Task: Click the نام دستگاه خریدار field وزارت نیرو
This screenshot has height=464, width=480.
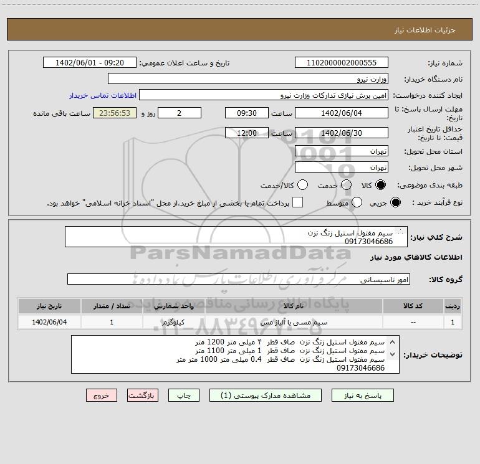Action: tap(248, 78)
